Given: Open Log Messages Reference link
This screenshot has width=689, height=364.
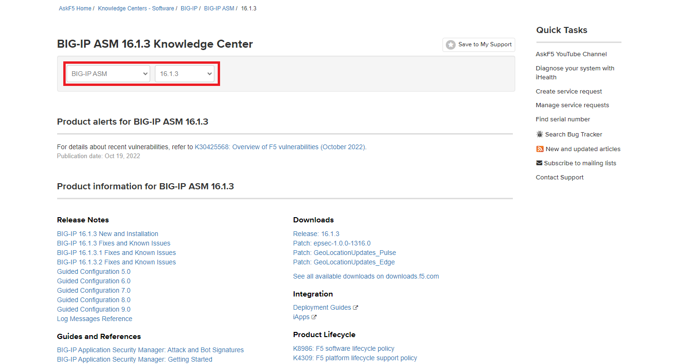Looking at the screenshot, I should coord(94,319).
